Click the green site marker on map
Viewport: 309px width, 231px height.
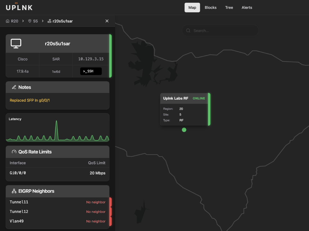(x=184, y=130)
